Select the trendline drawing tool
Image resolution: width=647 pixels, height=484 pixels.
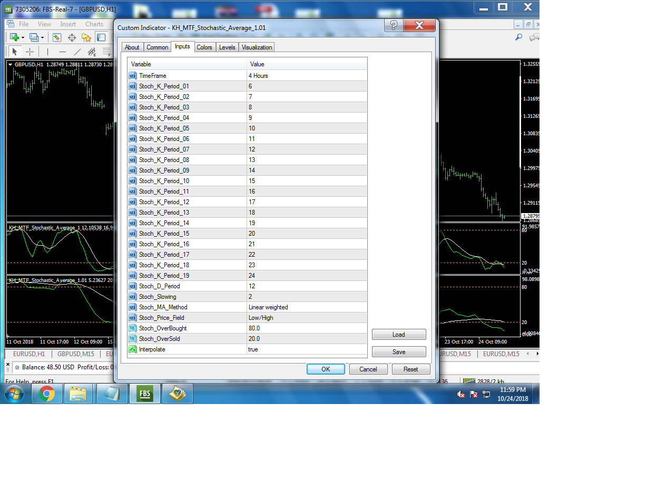pyautogui.click(x=77, y=52)
